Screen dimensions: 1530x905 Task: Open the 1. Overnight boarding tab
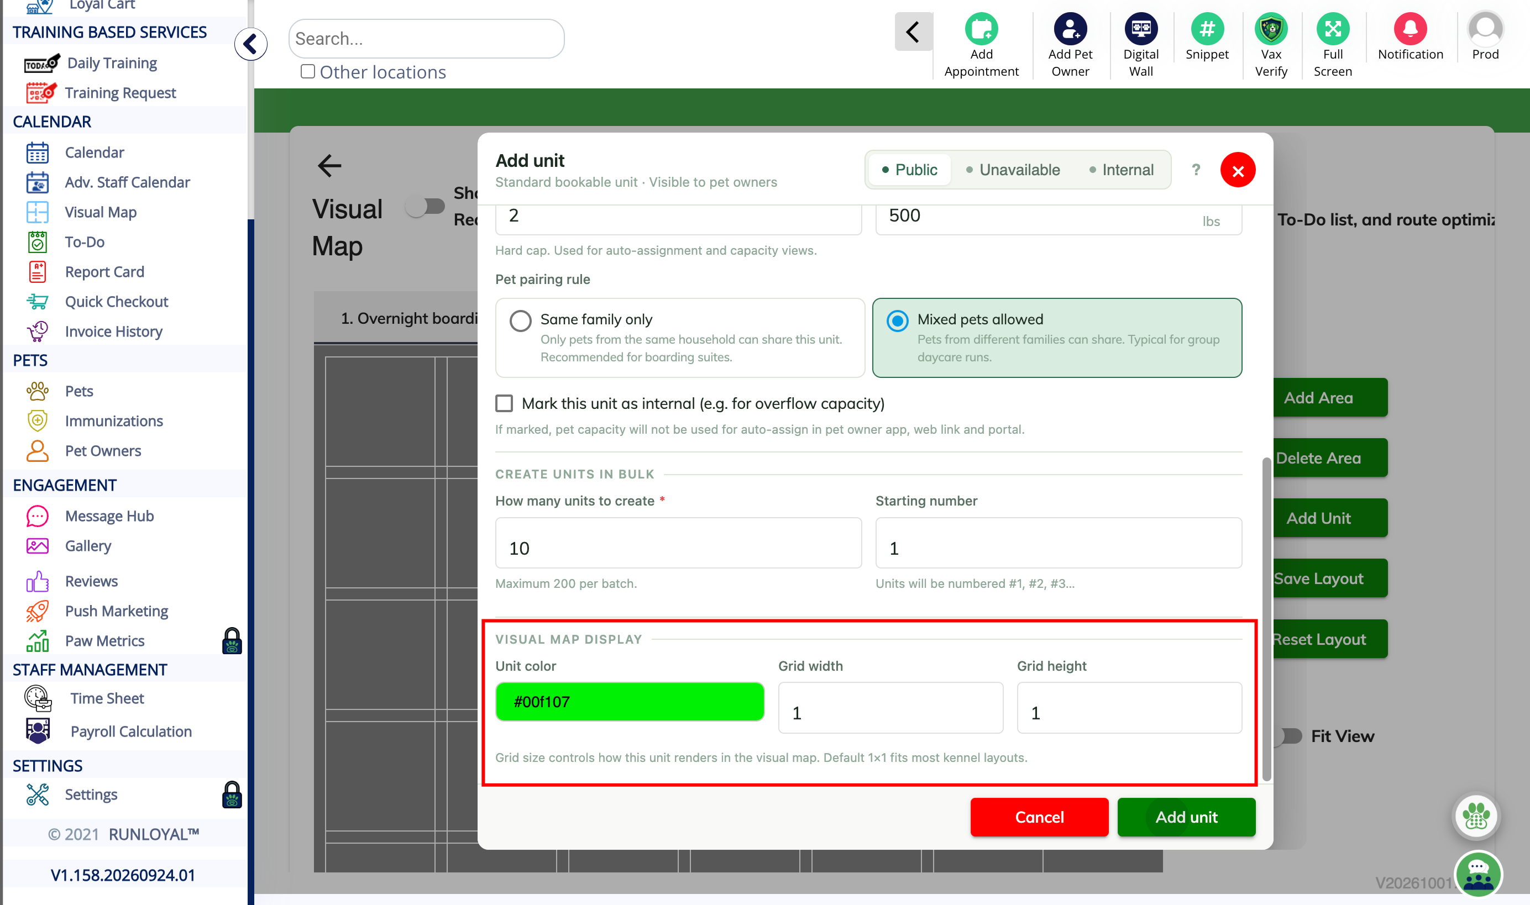(x=396, y=318)
